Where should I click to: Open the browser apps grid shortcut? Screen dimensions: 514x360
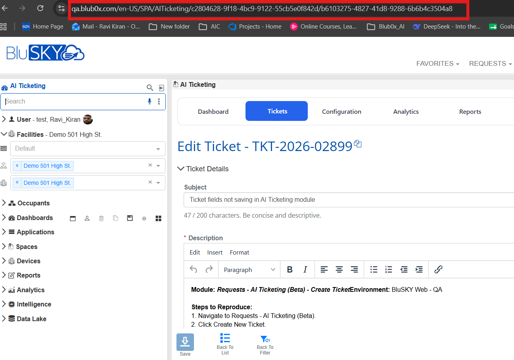coord(4,27)
